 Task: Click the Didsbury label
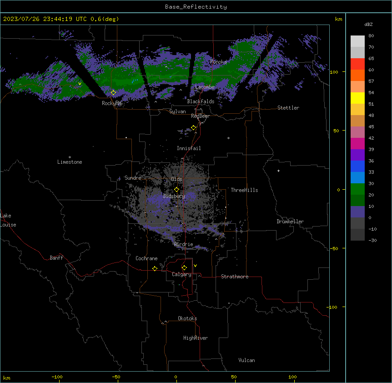[x=174, y=196]
